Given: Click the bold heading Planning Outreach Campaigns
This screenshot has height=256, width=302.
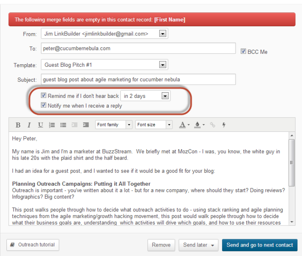Looking at the screenshot, I should click(81, 184).
